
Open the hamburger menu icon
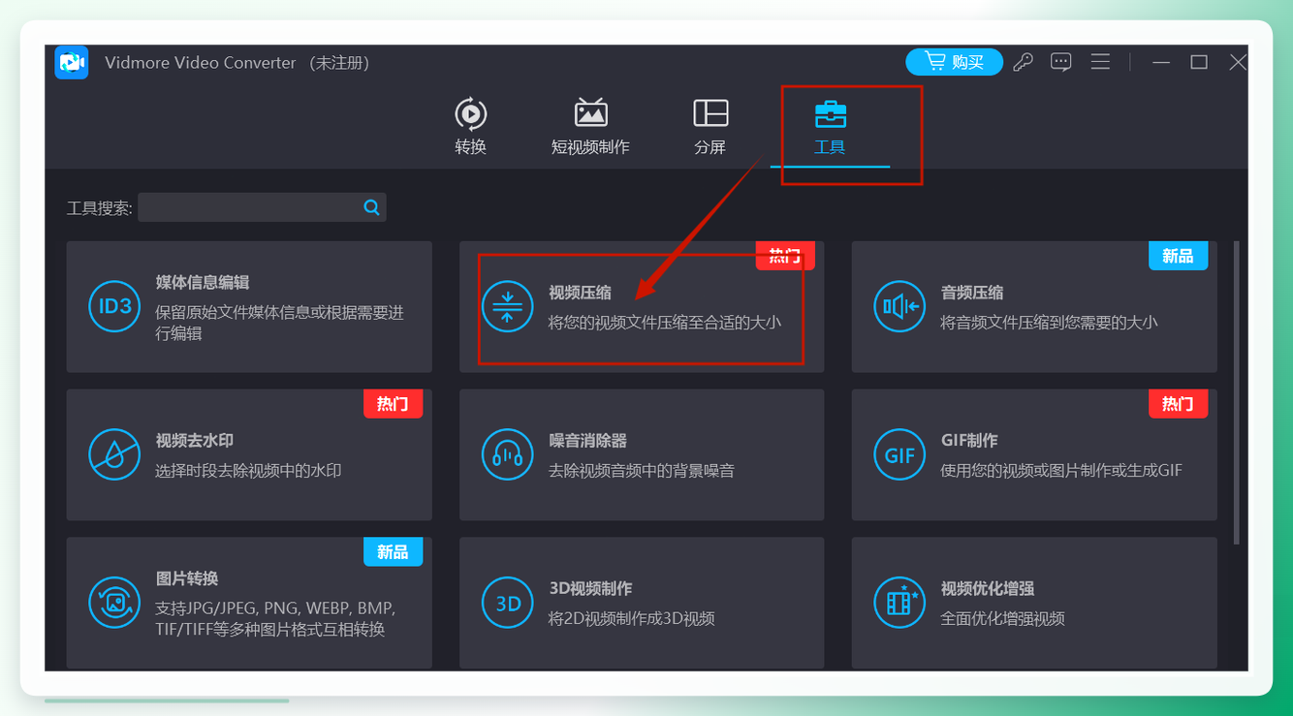[x=1100, y=62]
